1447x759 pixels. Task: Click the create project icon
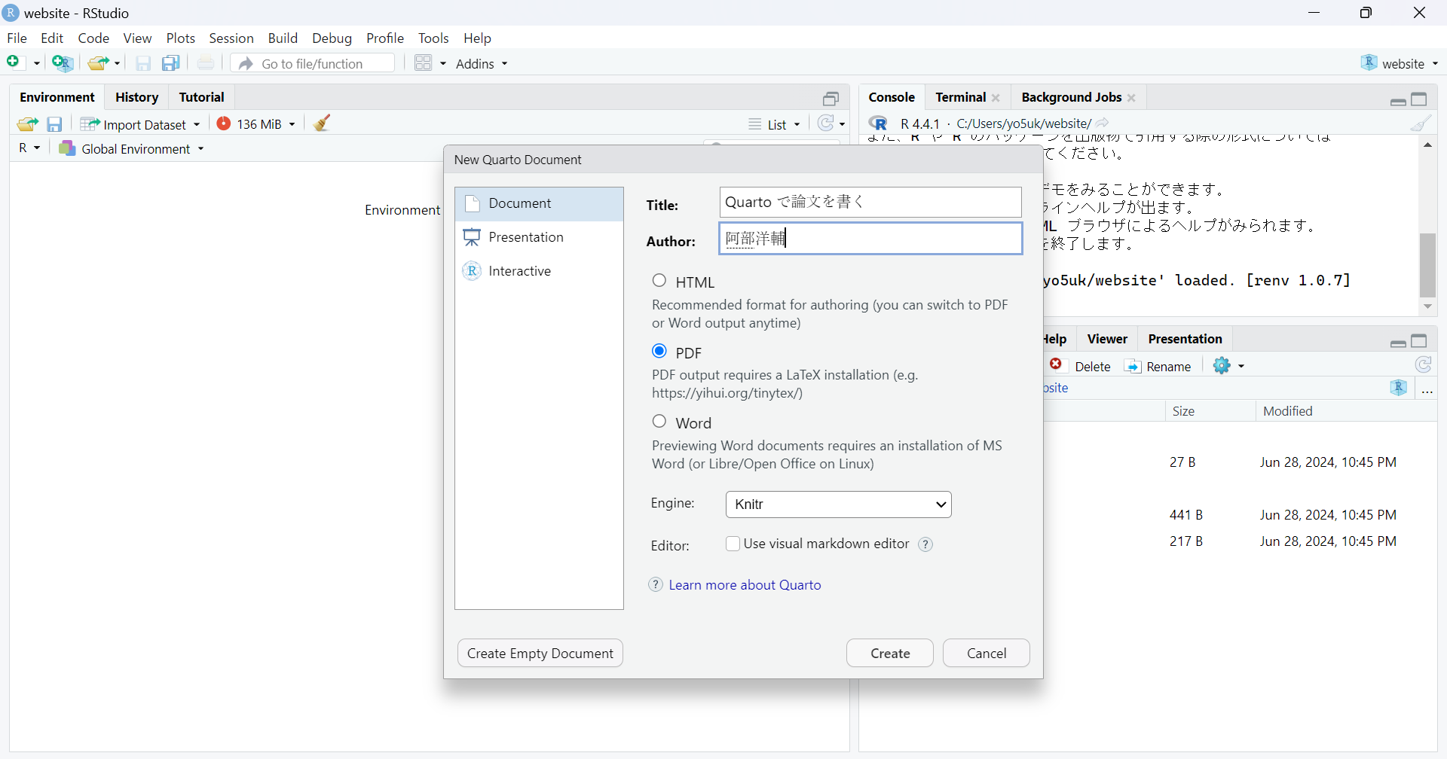tap(63, 63)
